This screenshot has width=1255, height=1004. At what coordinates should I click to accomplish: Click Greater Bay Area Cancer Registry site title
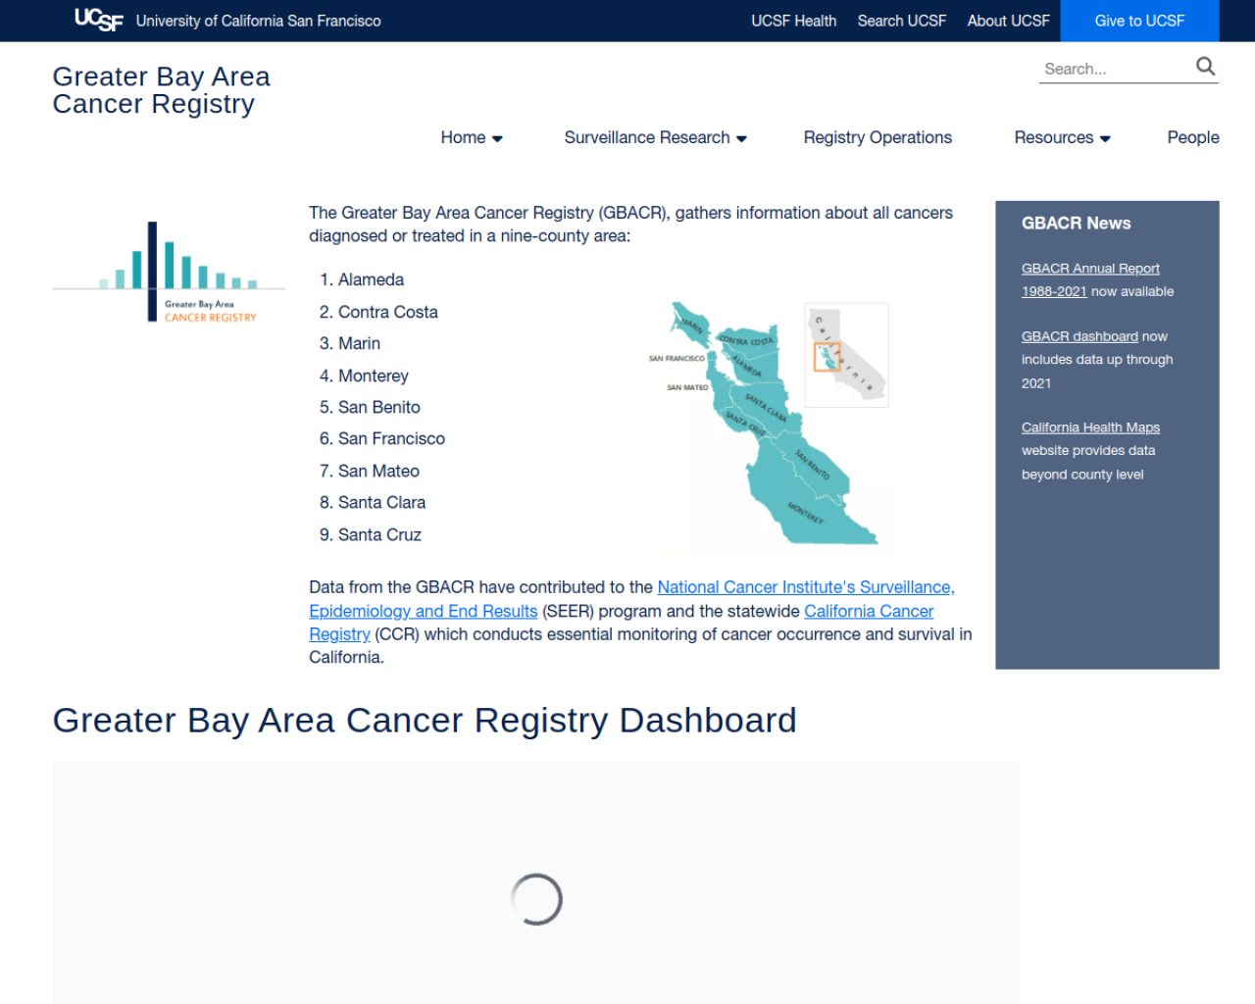pos(161,90)
